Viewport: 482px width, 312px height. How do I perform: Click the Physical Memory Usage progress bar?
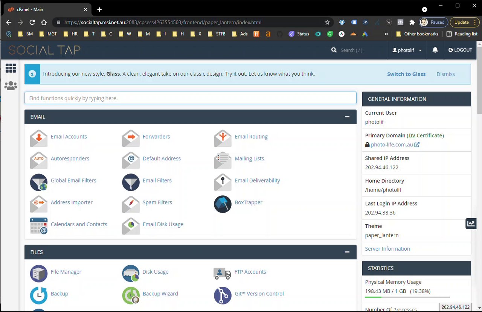pyautogui.click(x=407, y=297)
